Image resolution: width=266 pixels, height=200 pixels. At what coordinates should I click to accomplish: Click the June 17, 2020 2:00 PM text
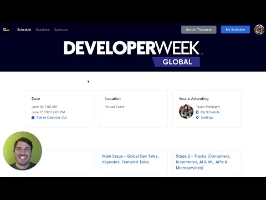tap(48, 112)
